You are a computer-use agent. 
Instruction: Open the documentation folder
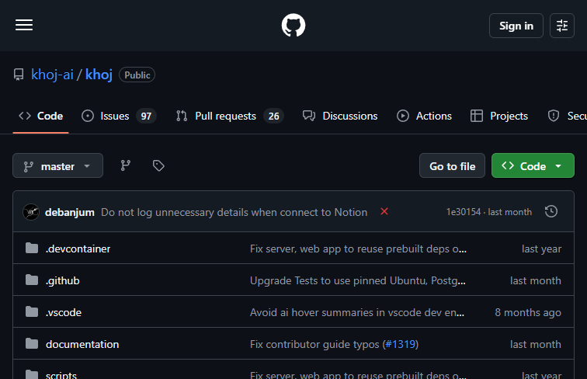coord(82,345)
